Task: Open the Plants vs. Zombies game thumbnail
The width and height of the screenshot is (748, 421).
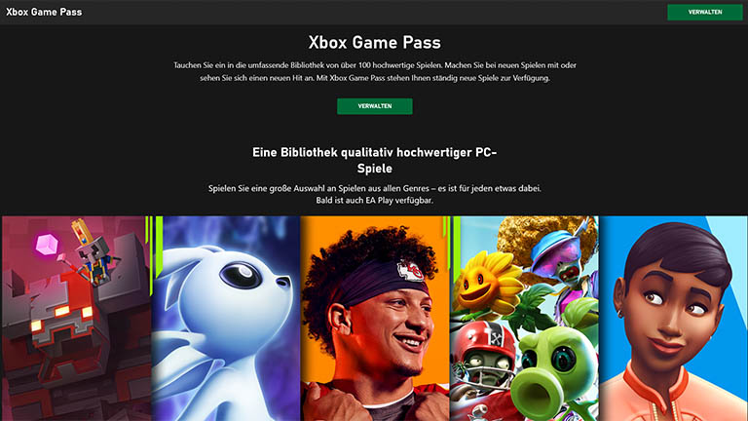Action: 524,319
